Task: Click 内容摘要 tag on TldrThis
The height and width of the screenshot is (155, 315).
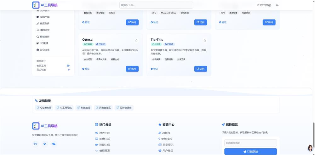Action: (156, 59)
